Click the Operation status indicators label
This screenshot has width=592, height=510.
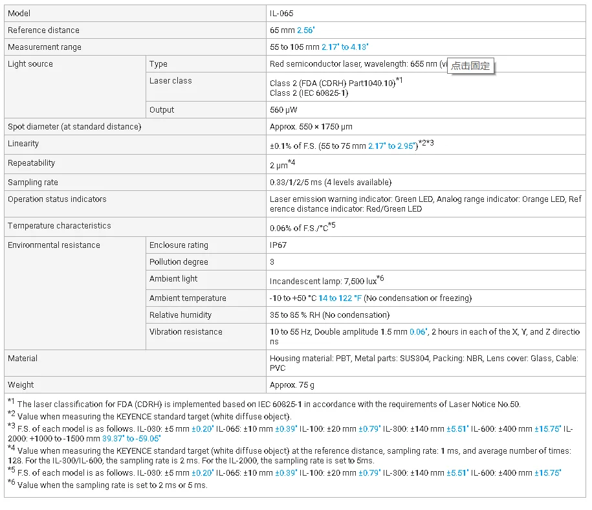point(57,199)
